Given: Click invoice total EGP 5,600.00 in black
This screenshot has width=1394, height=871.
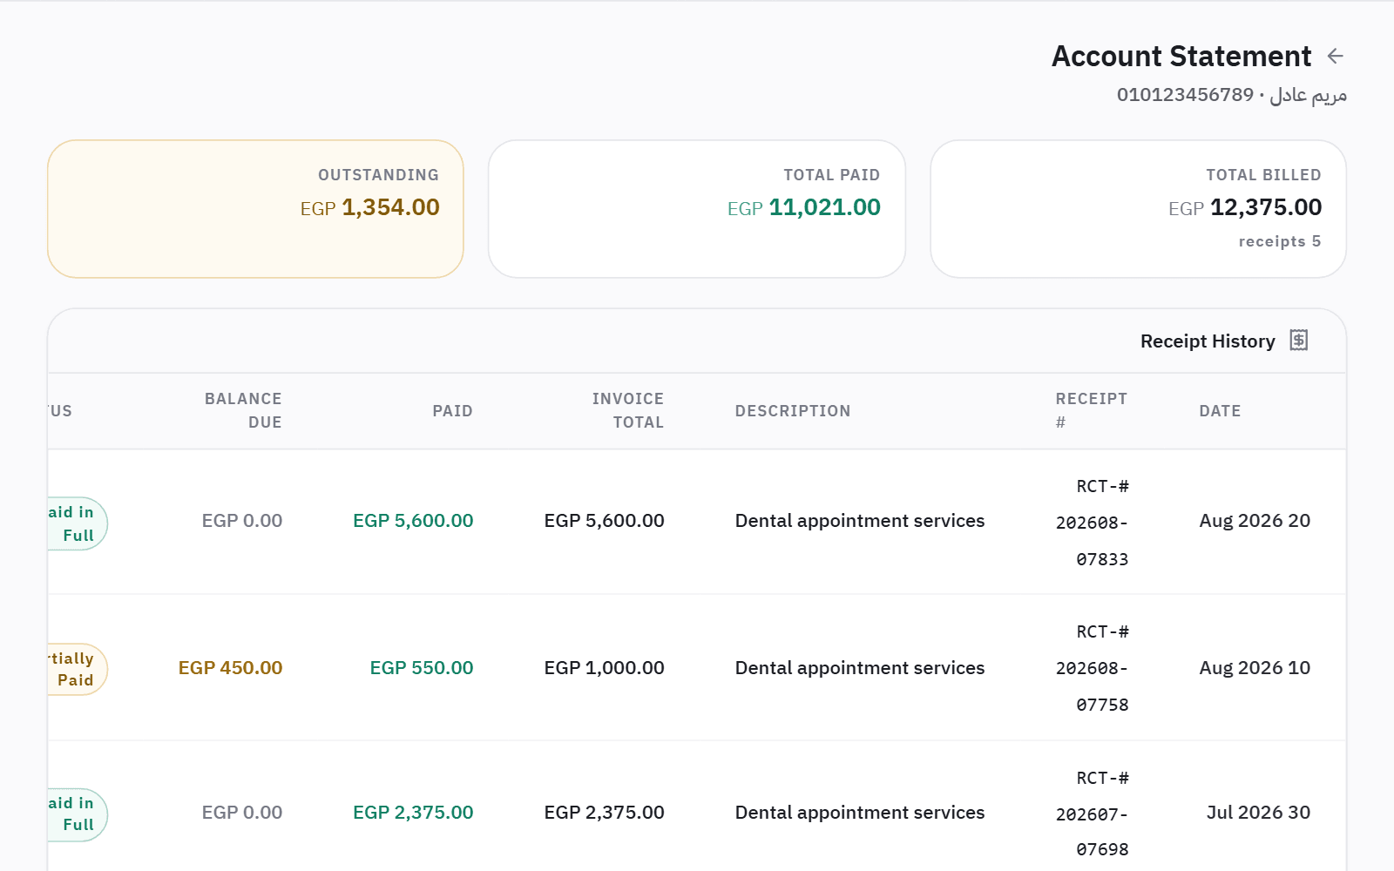Looking at the screenshot, I should pos(604,521).
